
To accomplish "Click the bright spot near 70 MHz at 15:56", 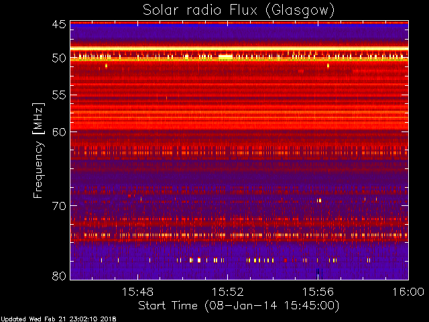I will [x=319, y=201].
